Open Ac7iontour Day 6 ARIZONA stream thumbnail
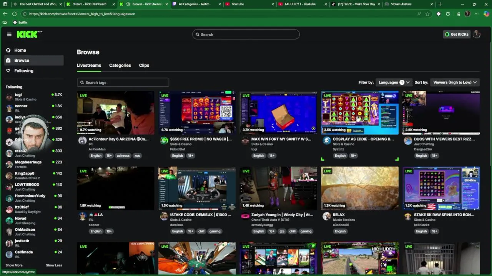This screenshot has height=276, width=492. [x=116, y=113]
